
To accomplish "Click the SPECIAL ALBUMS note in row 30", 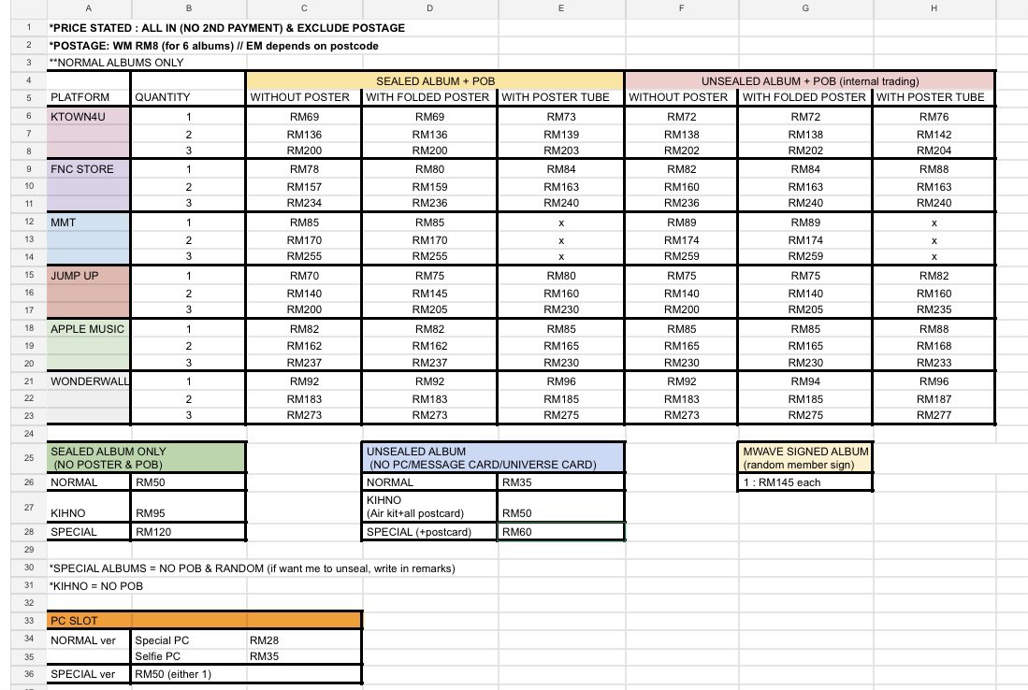I will [253, 568].
